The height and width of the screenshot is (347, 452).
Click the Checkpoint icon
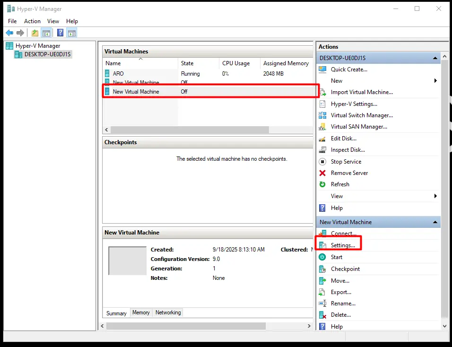click(322, 269)
